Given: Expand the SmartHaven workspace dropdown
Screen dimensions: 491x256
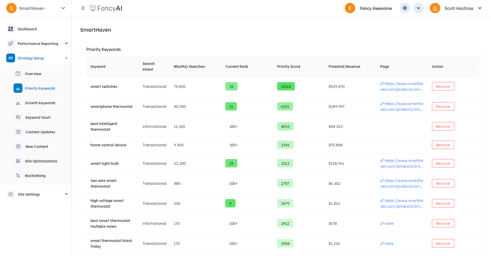Looking at the screenshot, I should coord(63,8).
